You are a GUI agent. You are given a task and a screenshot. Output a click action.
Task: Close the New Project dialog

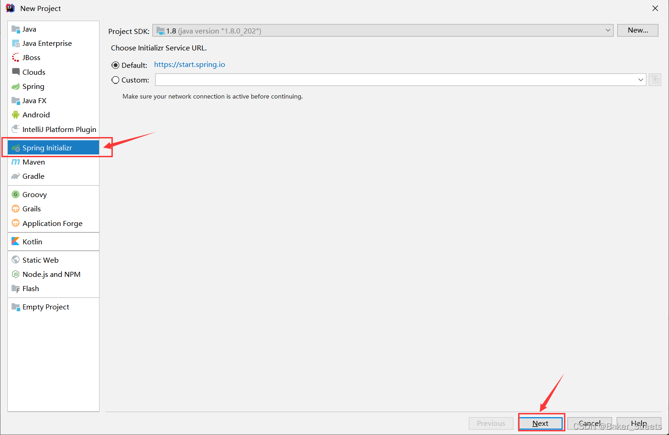(x=655, y=8)
